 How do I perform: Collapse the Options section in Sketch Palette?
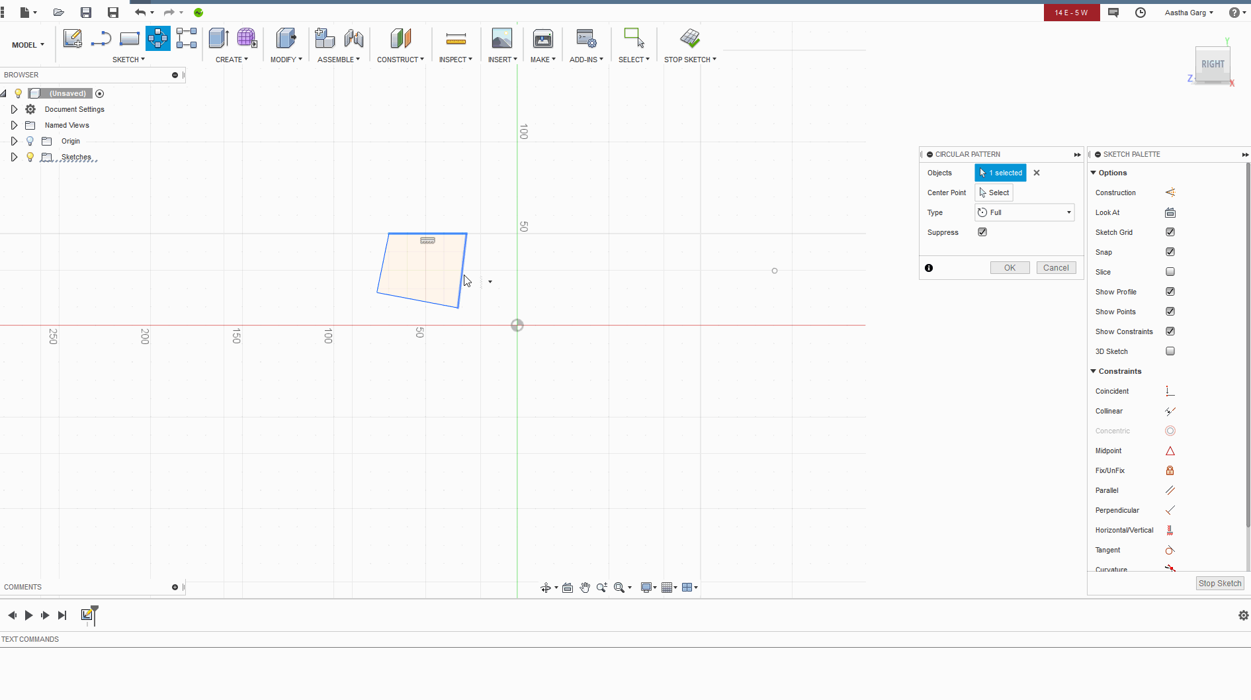pyautogui.click(x=1094, y=173)
